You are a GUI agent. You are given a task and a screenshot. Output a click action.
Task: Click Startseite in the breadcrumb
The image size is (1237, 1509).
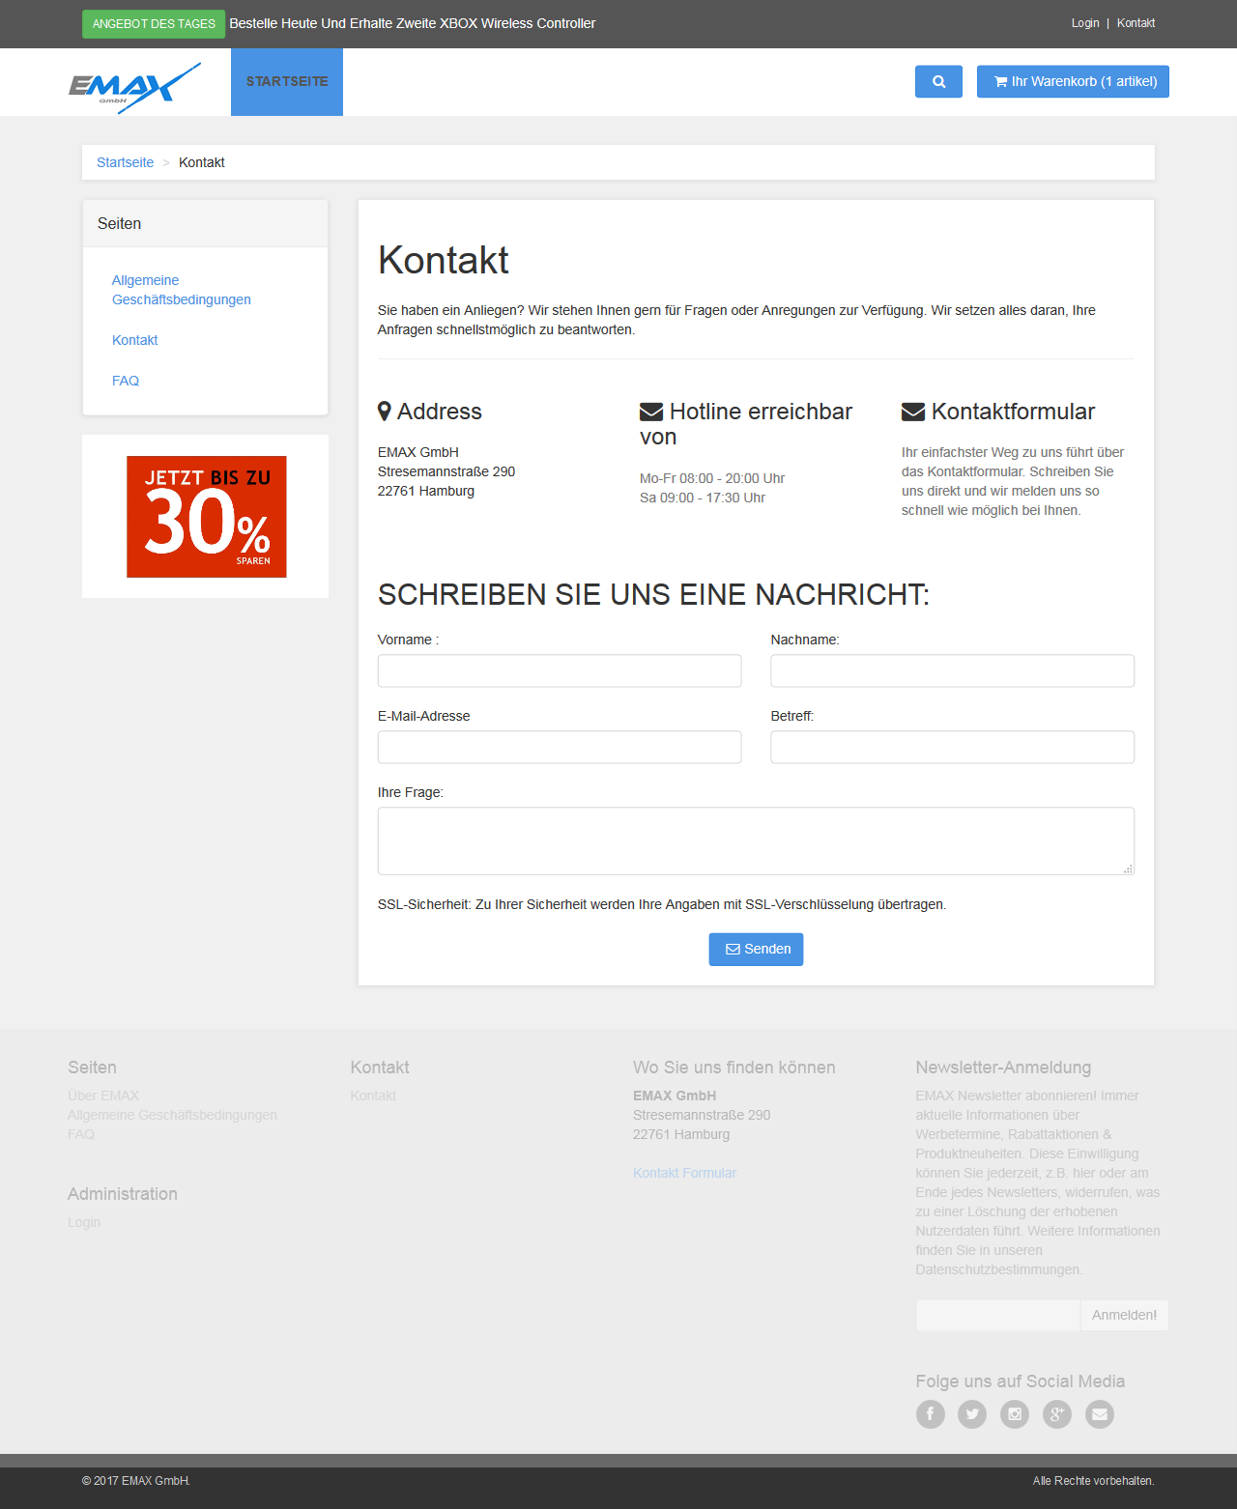point(125,162)
